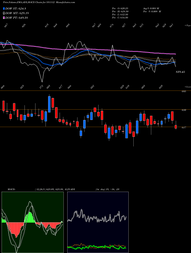191x253 pixels.
Task: Click the MACD '(12,26,9)' parameters text
Action: [x=40, y=189]
